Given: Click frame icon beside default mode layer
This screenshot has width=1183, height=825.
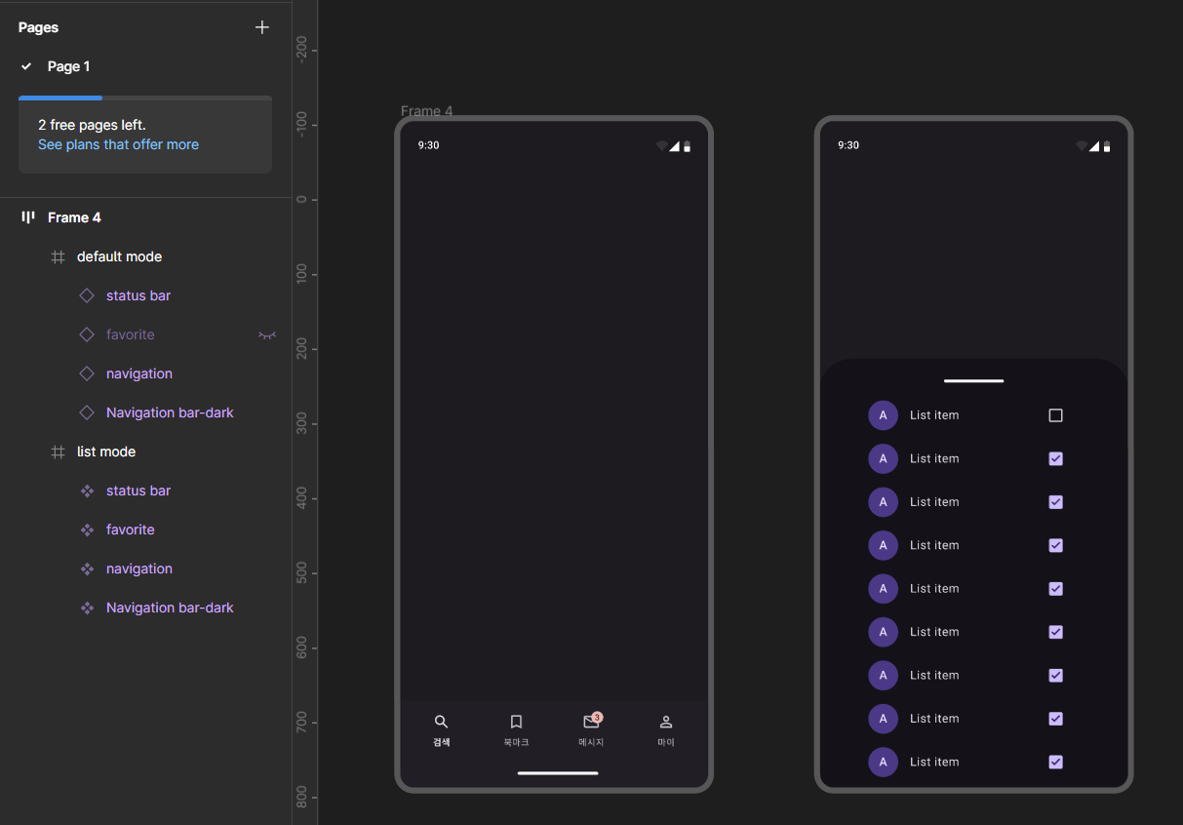Looking at the screenshot, I should point(58,256).
